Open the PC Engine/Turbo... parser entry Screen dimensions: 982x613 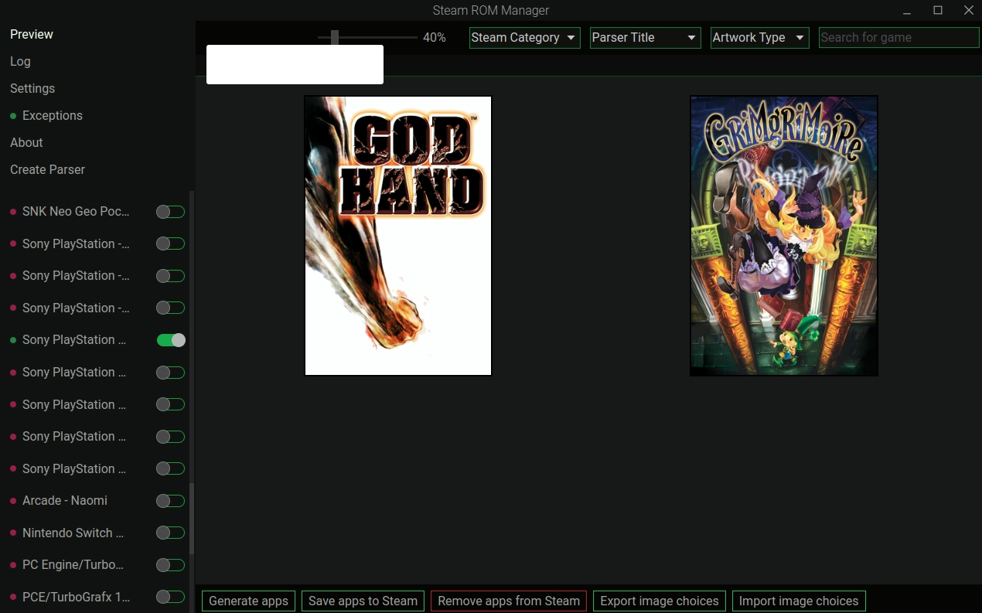tap(73, 565)
